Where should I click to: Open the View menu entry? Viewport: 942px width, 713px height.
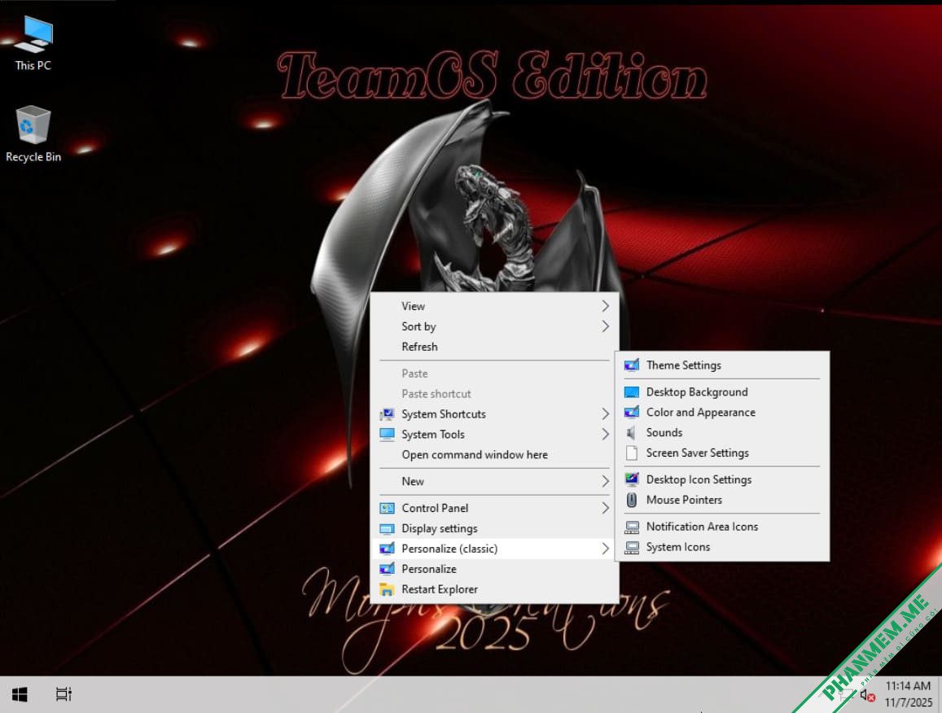(495, 306)
